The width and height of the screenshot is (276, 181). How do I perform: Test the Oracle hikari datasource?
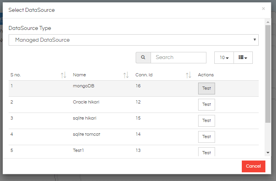[x=206, y=105]
